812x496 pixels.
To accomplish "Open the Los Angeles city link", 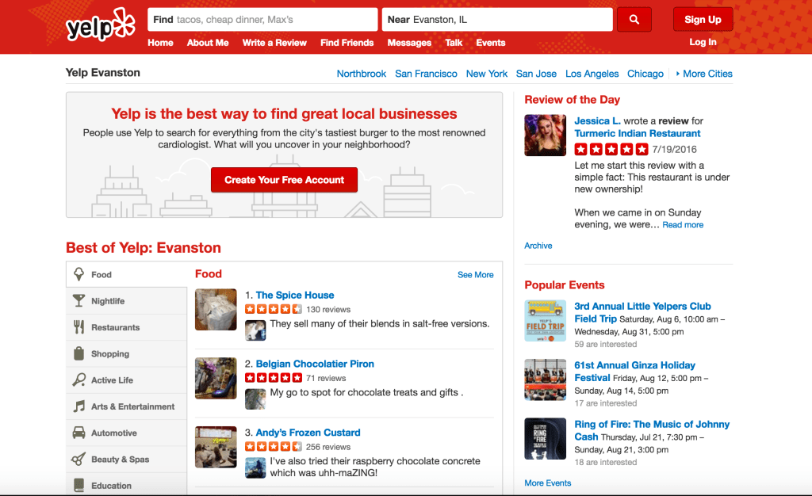I will tap(592, 74).
